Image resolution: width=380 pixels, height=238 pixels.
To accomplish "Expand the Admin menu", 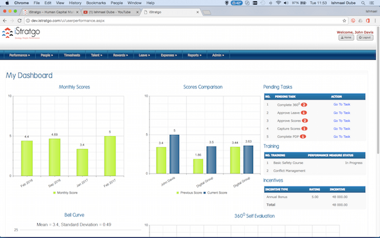I will pyautogui.click(x=218, y=55).
